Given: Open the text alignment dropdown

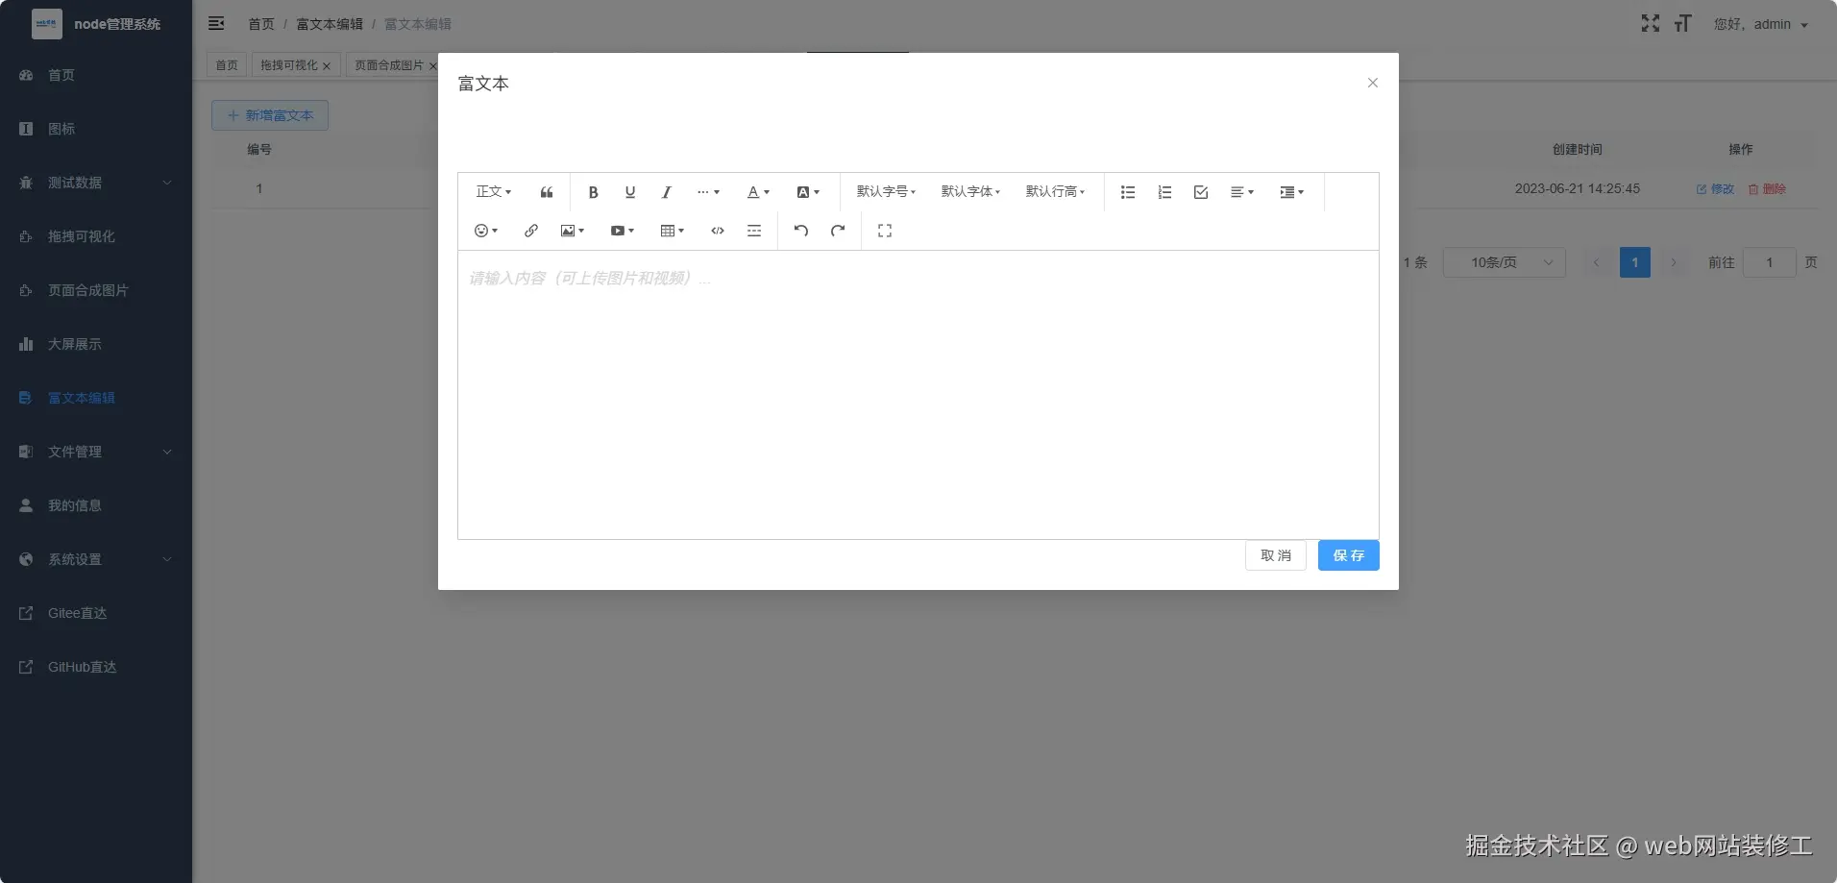Looking at the screenshot, I should (1242, 192).
